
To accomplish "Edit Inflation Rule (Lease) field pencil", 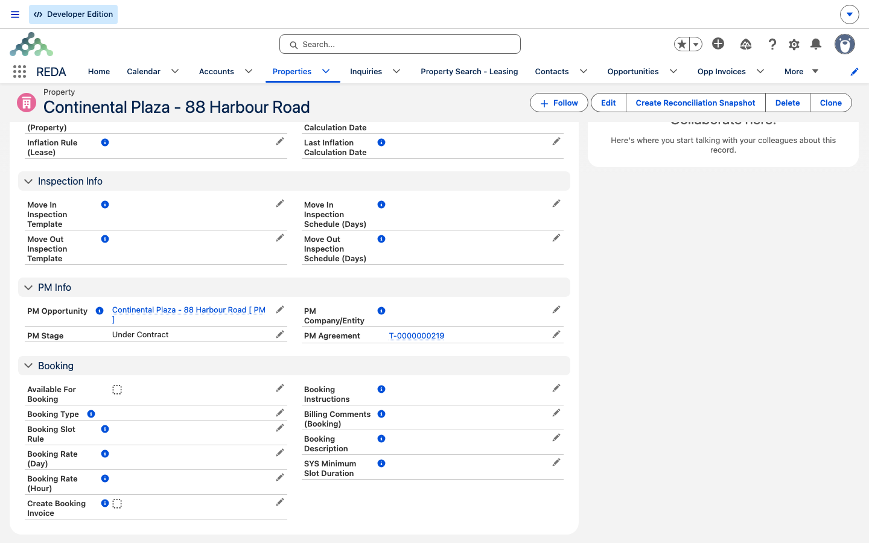I will 280,141.
